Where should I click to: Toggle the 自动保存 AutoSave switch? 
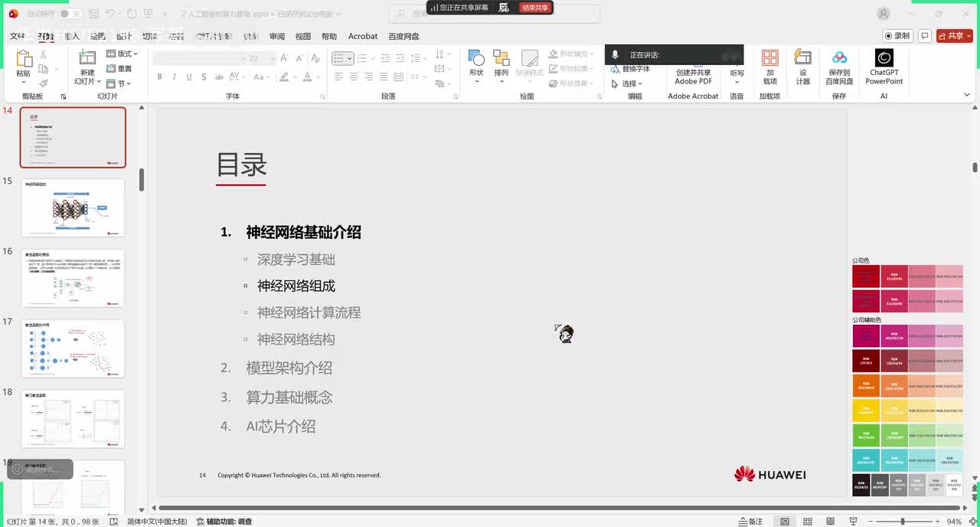pos(70,14)
